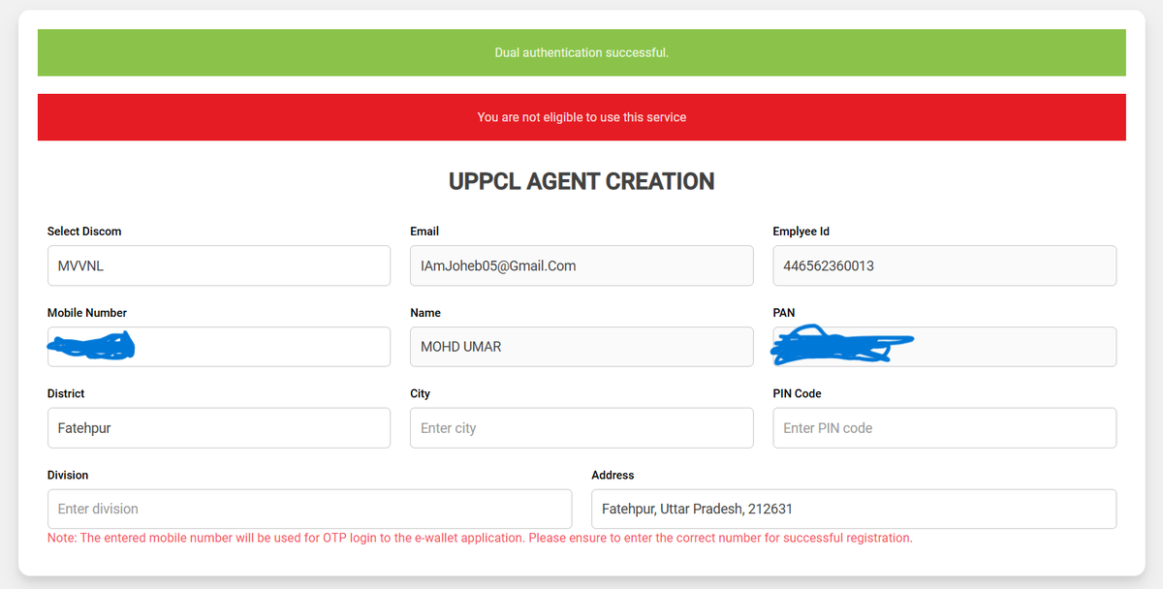Click the red 'You are not eligible' banner
The width and height of the screenshot is (1163, 589).
(581, 117)
